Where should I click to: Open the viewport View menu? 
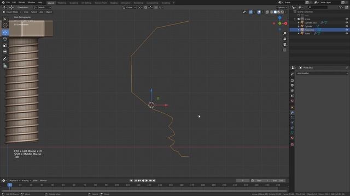point(26,12)
